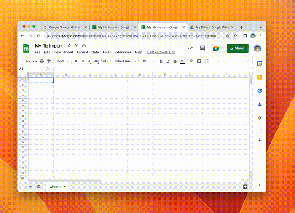The width and height of the screenshot is (295, 213).
Task: Open the 123 number format dropdown
Action: point(105,61)
